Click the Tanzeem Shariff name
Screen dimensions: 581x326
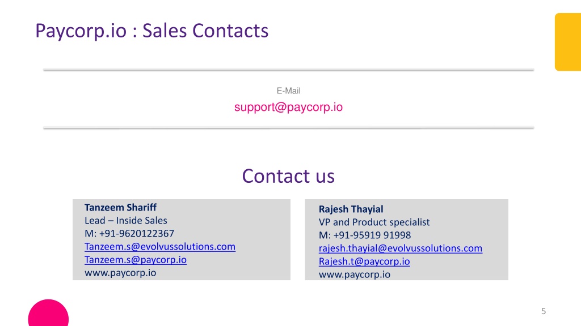coord(120,207)
